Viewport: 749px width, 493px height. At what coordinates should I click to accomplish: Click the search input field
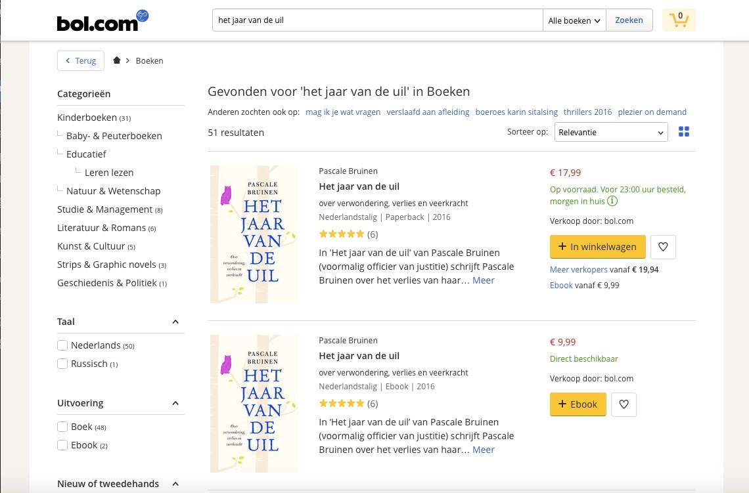[x=378, y=20]
